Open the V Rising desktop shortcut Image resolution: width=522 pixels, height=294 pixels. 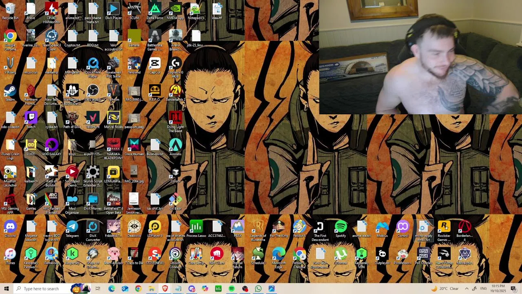pos(10,65)
